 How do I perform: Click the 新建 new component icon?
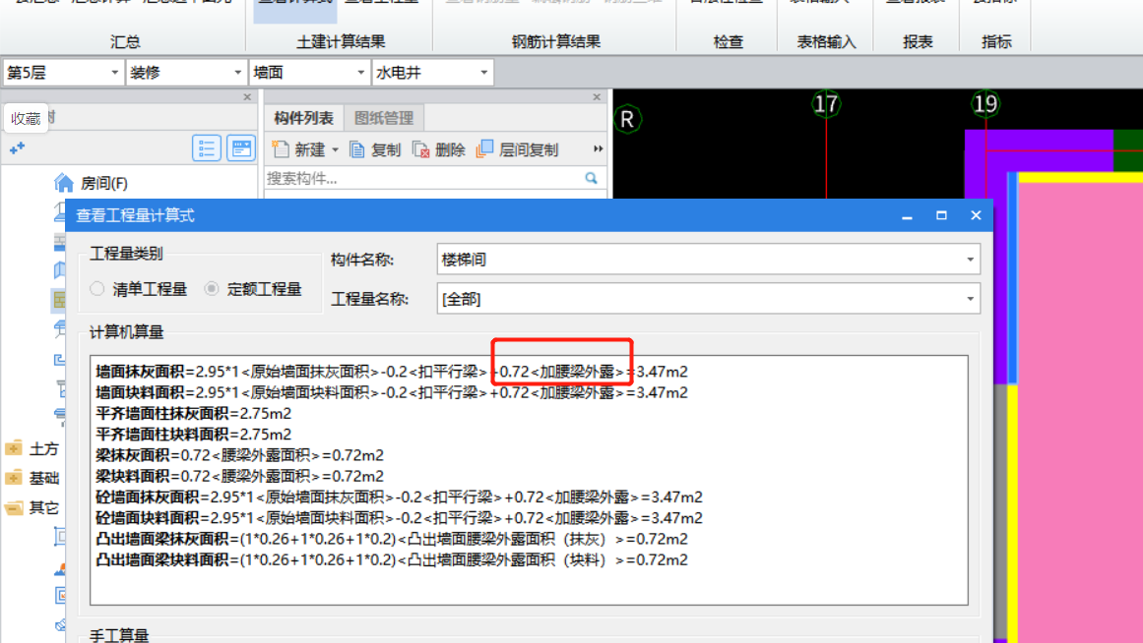[281, 149]
